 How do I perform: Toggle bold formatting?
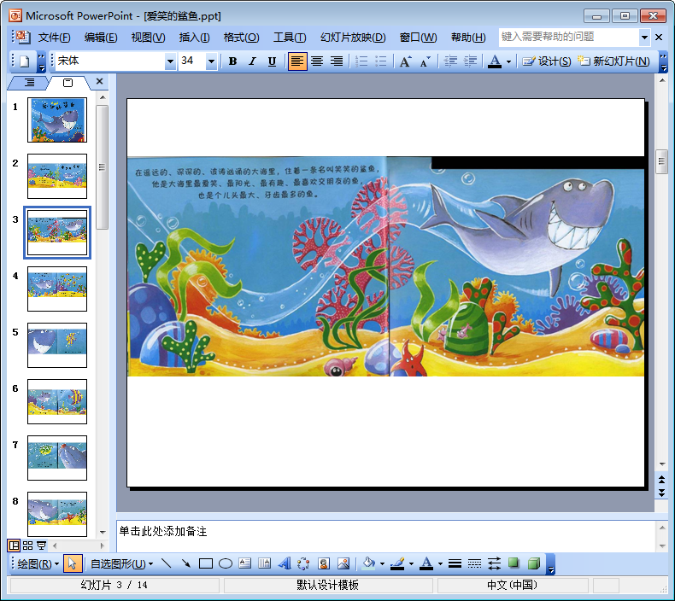click(232, 61)
